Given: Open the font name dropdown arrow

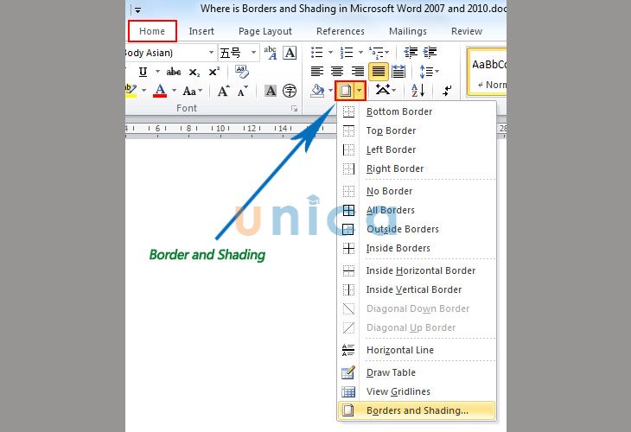Looking at the screenshot, I should tap(211, 53).
